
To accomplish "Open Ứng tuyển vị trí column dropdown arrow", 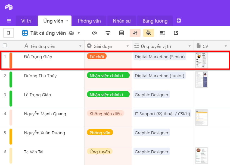I will (189, 46).
